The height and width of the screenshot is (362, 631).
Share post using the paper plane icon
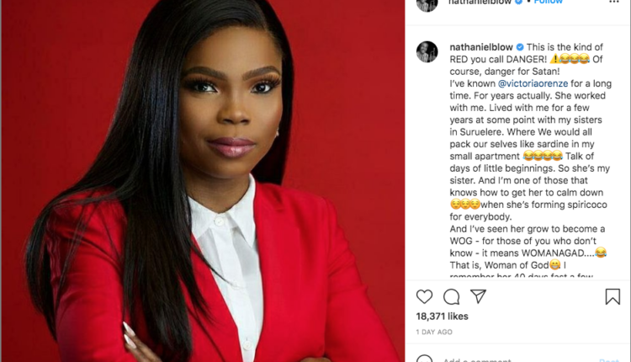pos(478,296)
